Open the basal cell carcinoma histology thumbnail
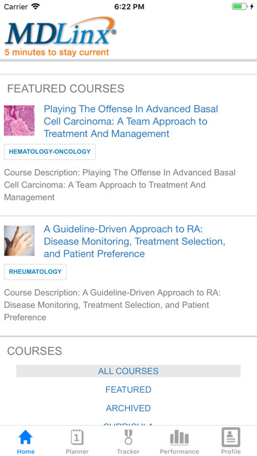Screen dimensions: 257x456 [19, 121]
